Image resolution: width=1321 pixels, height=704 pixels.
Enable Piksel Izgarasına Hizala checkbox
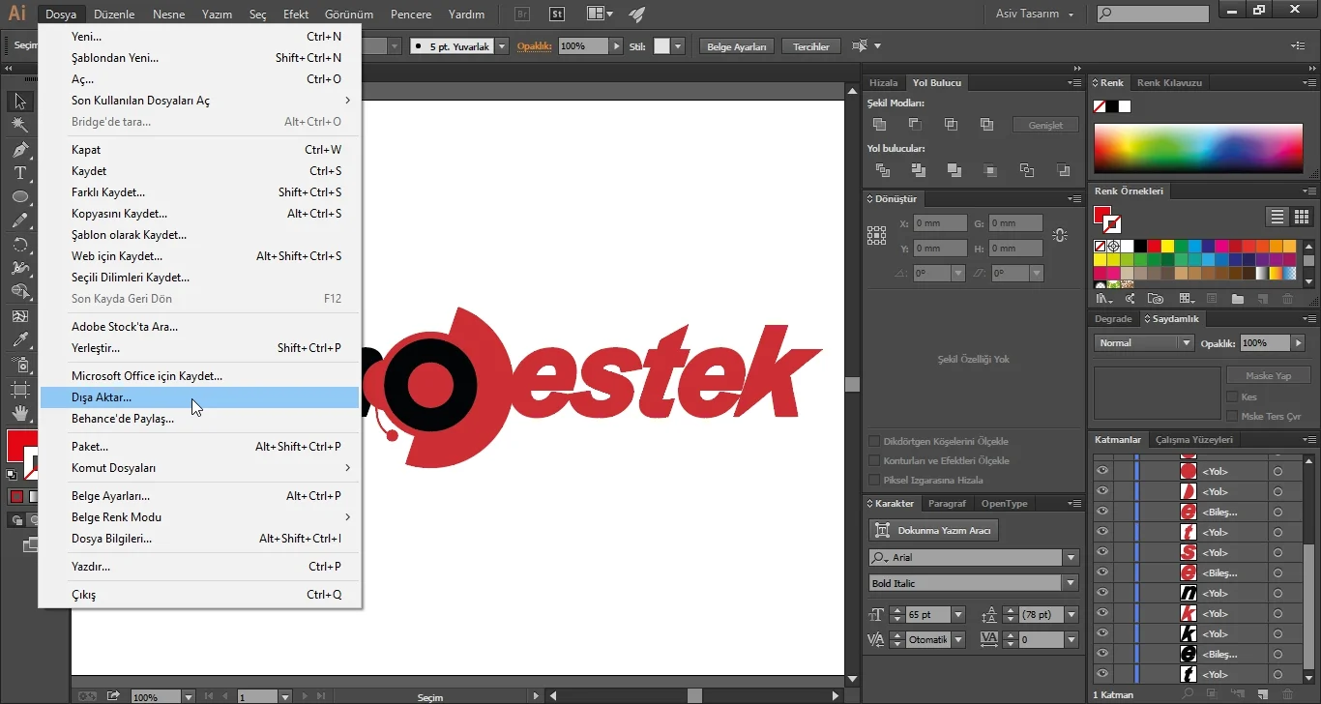point(875,481)
